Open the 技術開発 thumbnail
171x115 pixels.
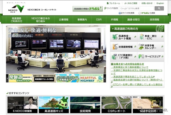[85, 105]
